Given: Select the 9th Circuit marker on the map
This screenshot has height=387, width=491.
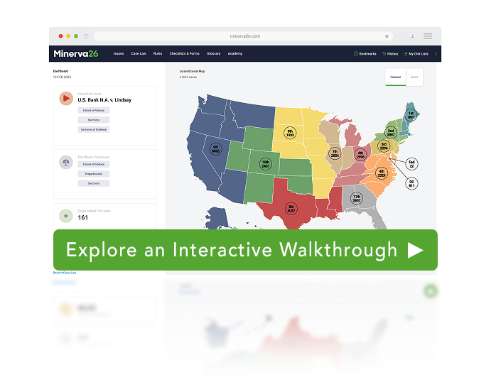Looking at the screenshot, I should click(x=215, y=150).
